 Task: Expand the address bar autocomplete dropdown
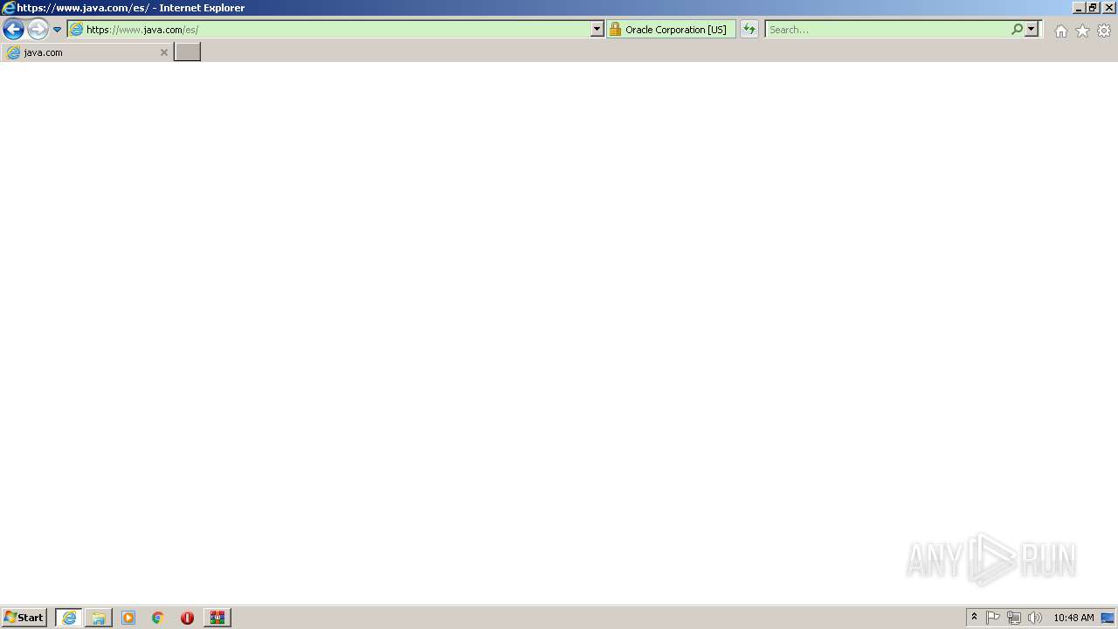[597, 29]
